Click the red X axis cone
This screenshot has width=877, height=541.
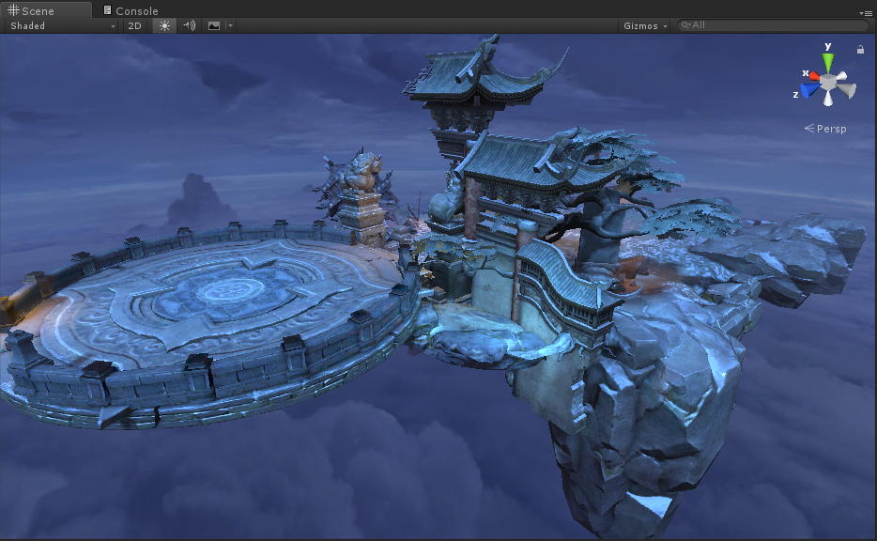pos(814,75)
